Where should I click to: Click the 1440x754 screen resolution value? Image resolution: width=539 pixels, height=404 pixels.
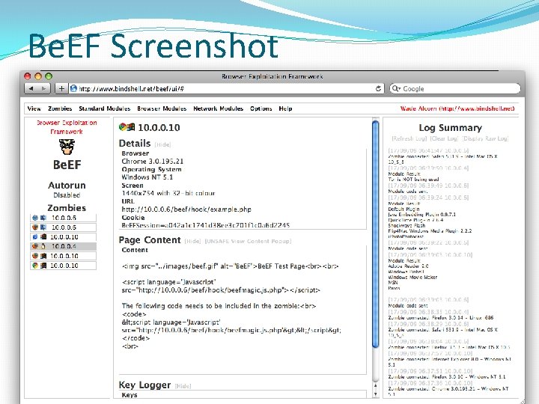[168, 193]
